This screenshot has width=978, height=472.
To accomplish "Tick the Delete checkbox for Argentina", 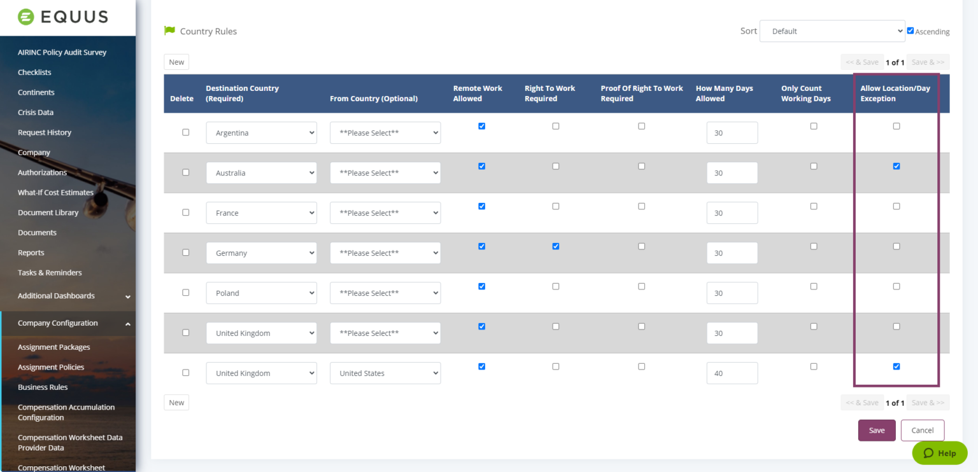I will [x=186, y=132].
